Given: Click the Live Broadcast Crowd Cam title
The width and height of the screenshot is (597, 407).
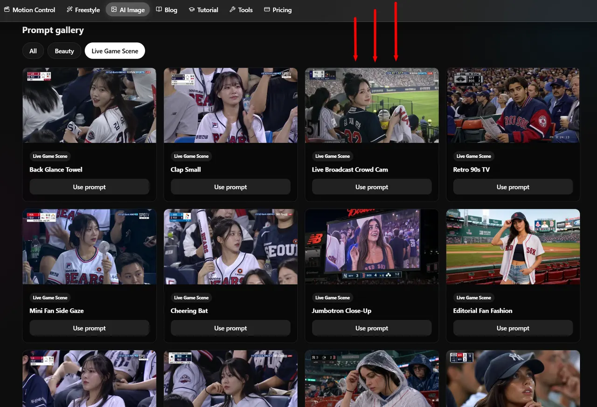Looking at the screenshot, I should [350, 170].
